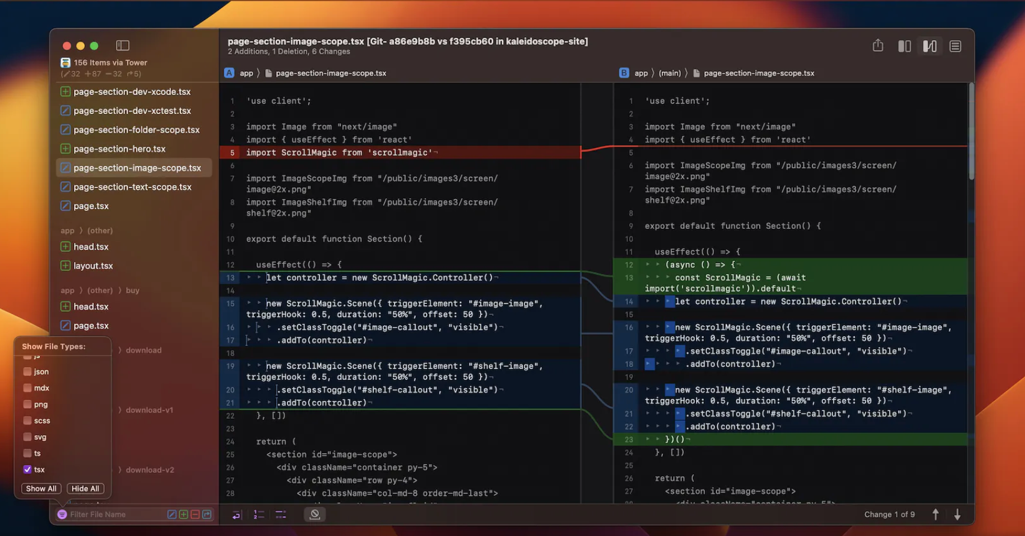Image resolution: width=1025 pixels, height=536 pixels.
Task: Enable the mdx file type checkbox
Action: [27, 388]
